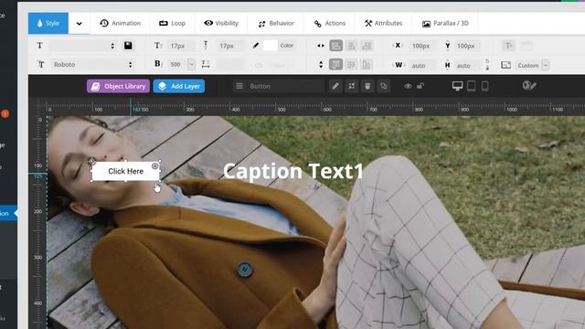Click the bold font weight icon
The height and width of the screenshot is (329, 585).
pyautogui.click(x=158, y=64)
